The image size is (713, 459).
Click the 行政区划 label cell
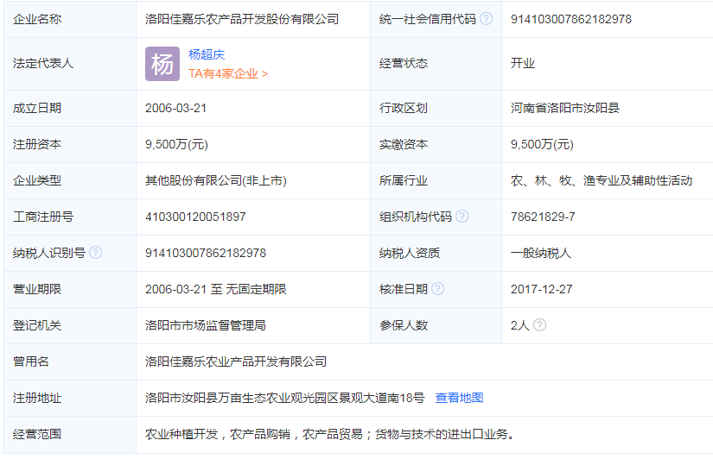click(436, 108)
